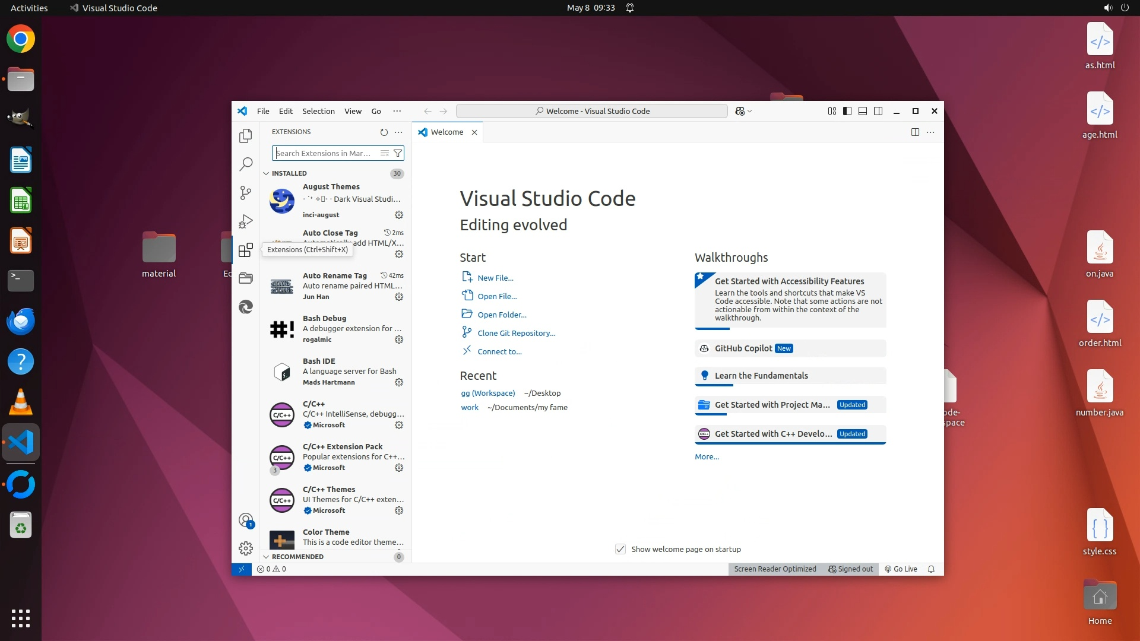Open the Search view in activity bar
Screen dimensions: 1140x641
[x=245, y=164]
